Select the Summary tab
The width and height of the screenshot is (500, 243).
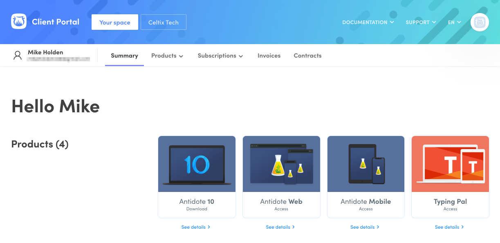click(x=124, y=56)
